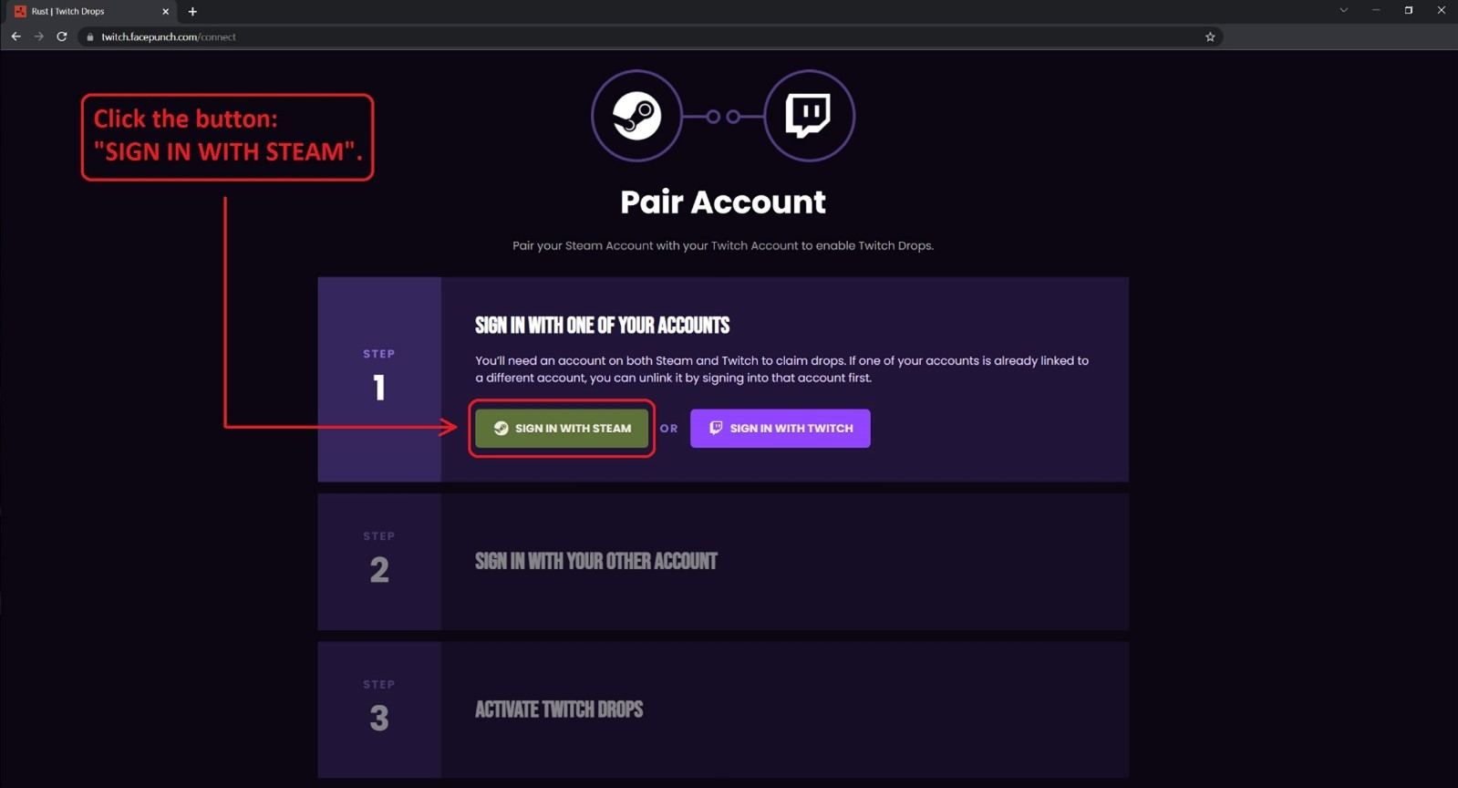Viewport: 1458px width, 788px height.
Task: Click the address bar URL field
Action: [x=547, y=36]
